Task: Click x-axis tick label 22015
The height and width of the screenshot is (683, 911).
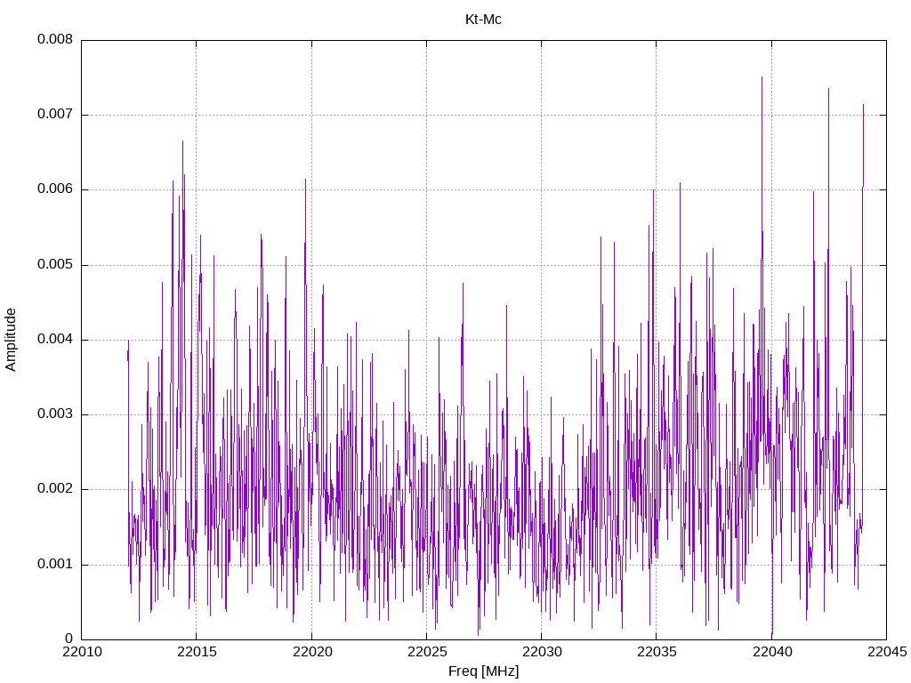Action: tap(197, 652)
